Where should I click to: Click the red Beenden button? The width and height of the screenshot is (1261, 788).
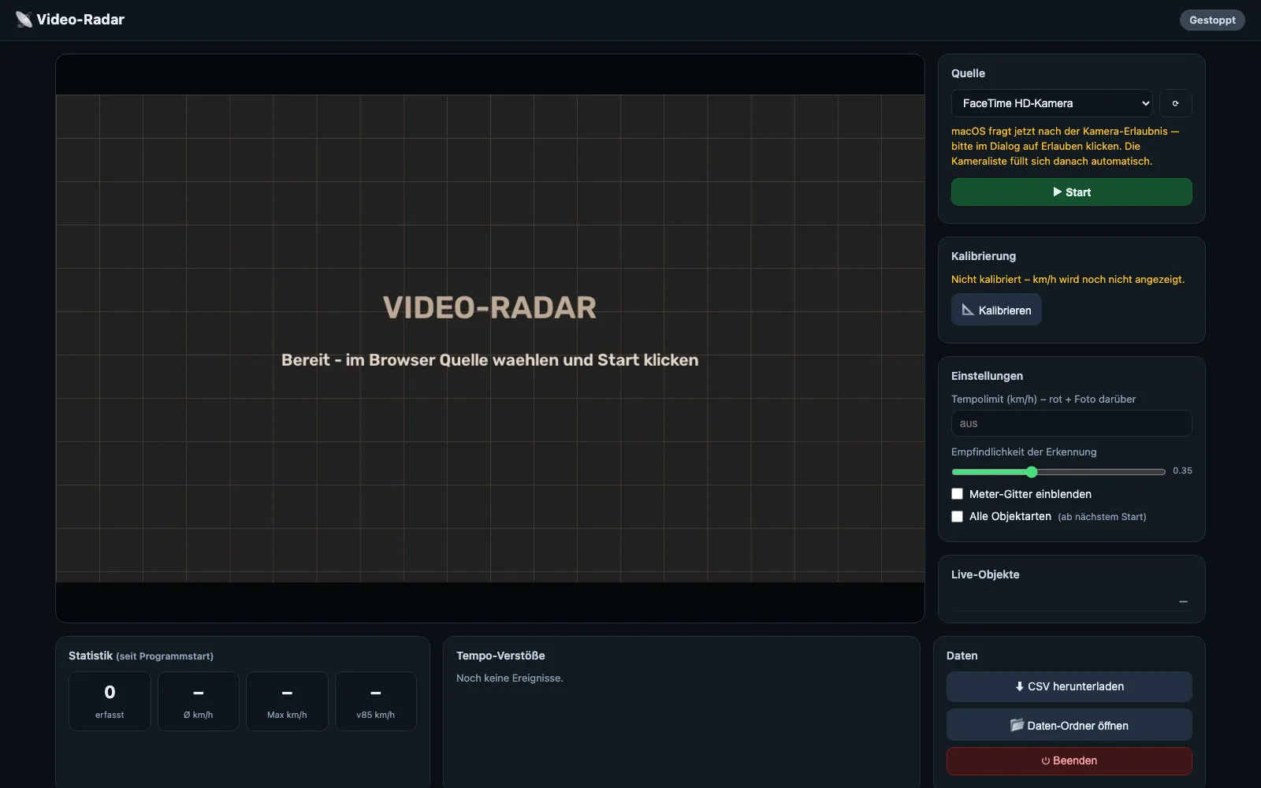coord(1069,760)
